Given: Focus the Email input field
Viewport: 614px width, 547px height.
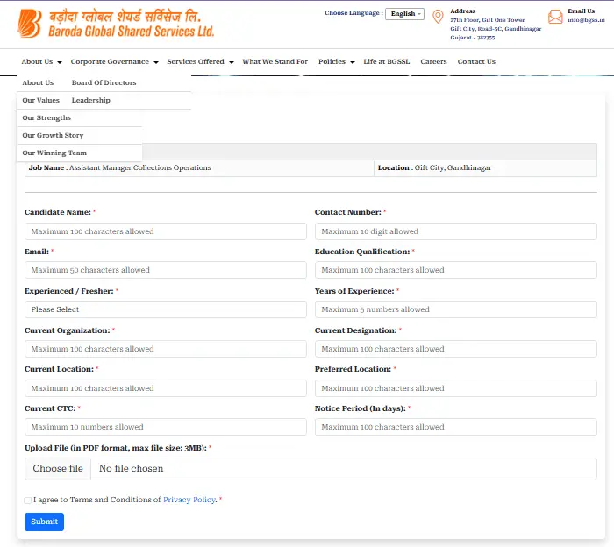Looking at the screenshot, I should pyautogui.click(x=165, y=270).
